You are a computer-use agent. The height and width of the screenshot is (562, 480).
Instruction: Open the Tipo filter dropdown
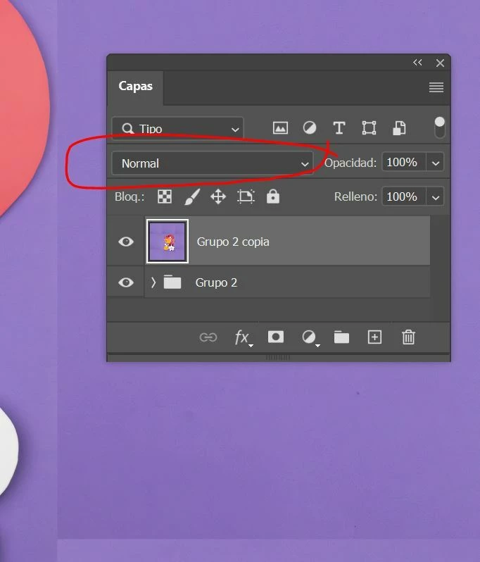177,128
